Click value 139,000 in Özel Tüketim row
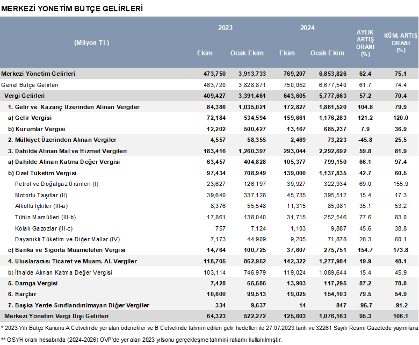419x345 pixels. (294, 173)
